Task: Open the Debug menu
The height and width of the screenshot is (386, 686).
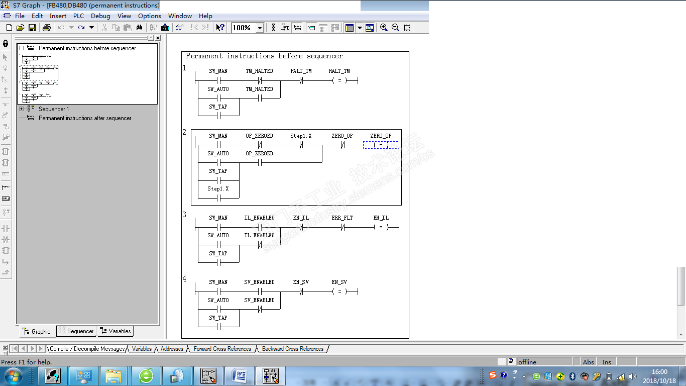Action: 100,16
